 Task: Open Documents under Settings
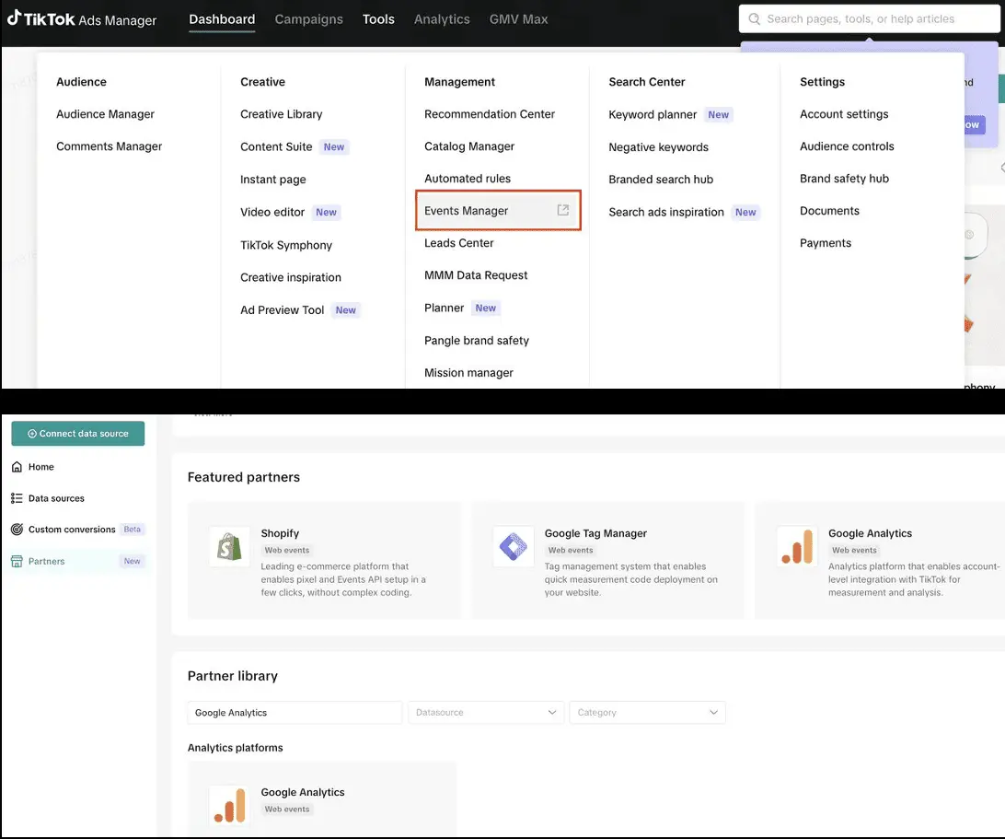pos(829,210)
